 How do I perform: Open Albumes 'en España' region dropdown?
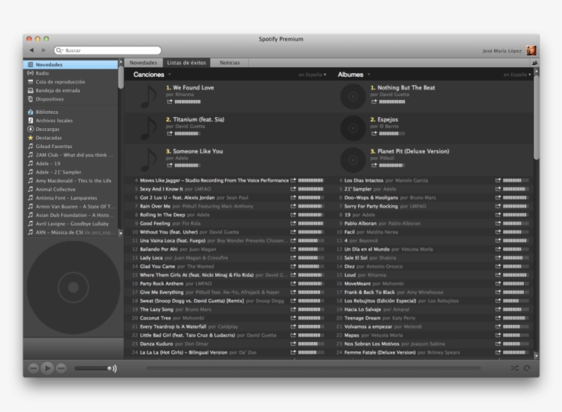(x=517, y=75)
